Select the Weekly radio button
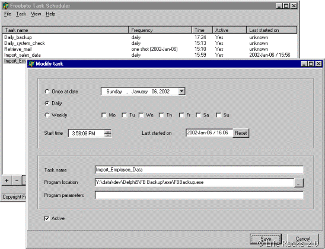The height and width of the screenshot is (249, 325). tap(47, 115)
